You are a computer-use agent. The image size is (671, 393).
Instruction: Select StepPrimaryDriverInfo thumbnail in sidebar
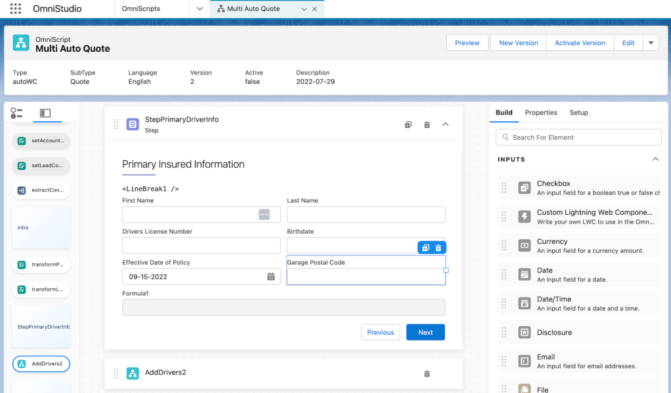[x=41, y=327]
